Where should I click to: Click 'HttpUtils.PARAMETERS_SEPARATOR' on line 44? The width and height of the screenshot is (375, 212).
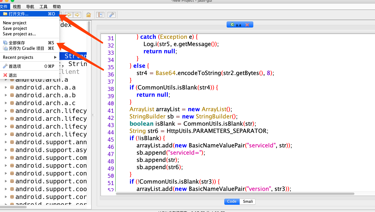(217, 131)
